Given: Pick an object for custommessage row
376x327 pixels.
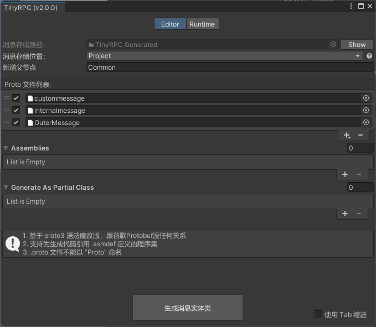Looking at the screenshot, I should click(366, 98).
